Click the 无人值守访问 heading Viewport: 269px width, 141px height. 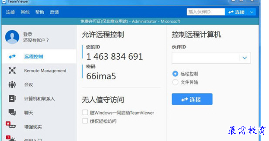(x=103, y=100)
